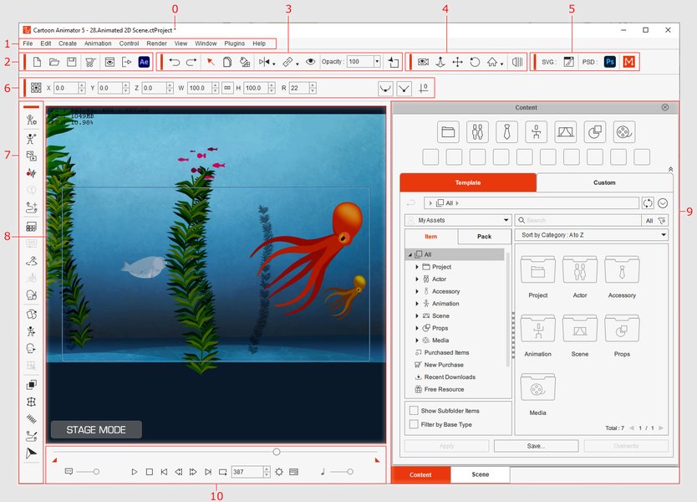This screenshot has width=697, height=502.
Task: Open the Opacity dropdown arrow
Action: pos(378,62)
